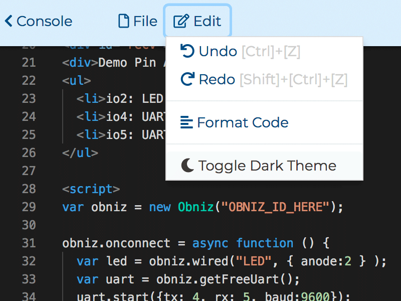
Task: Click the opening <ul> tag
Action: click(77, 81)
